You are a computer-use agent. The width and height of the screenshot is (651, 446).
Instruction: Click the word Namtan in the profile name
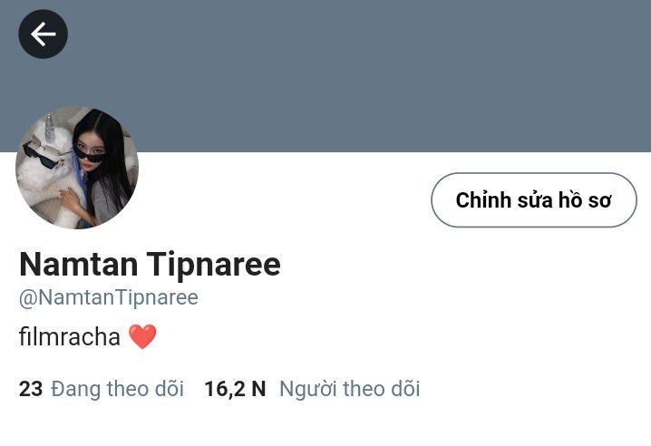79,264
